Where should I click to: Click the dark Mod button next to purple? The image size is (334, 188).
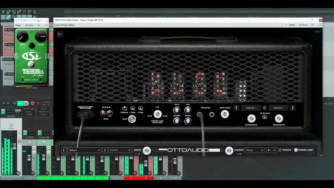click(x=110, y=113)
